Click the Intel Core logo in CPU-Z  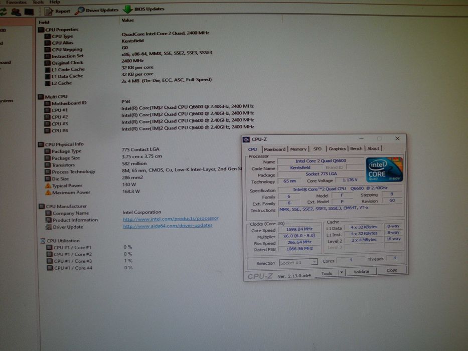coord(384,169)
